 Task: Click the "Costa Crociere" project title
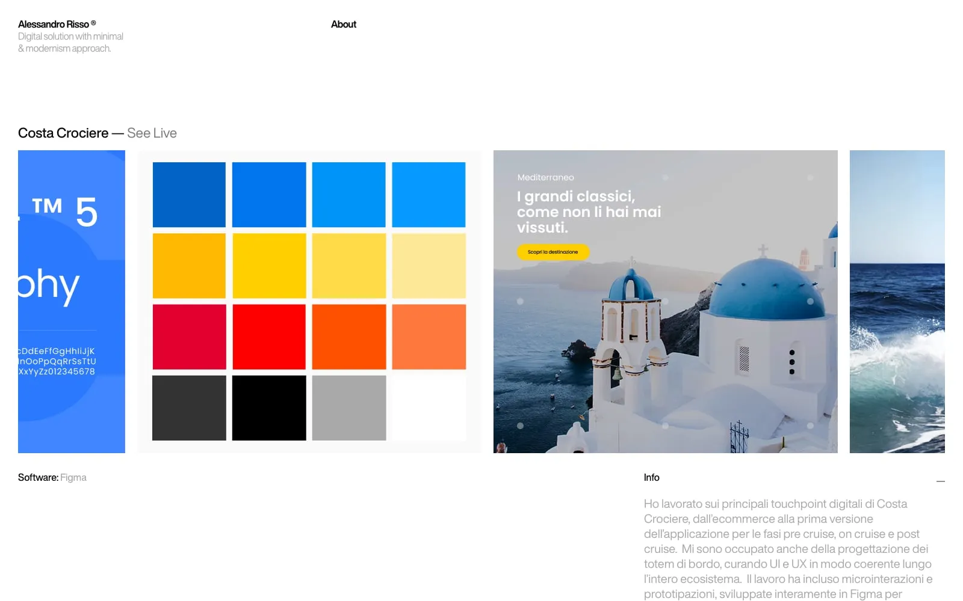tap(63, 133)
